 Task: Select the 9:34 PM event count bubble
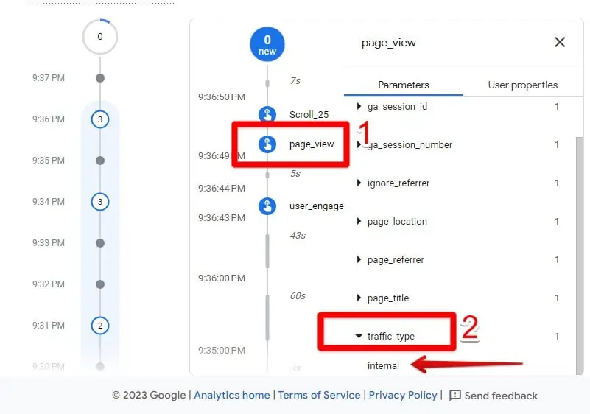[100, 202]
